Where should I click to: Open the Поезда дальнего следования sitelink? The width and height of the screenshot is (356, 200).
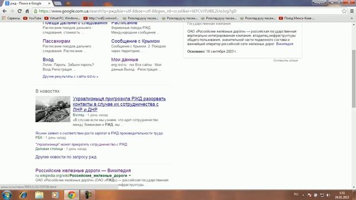point(75,23)
